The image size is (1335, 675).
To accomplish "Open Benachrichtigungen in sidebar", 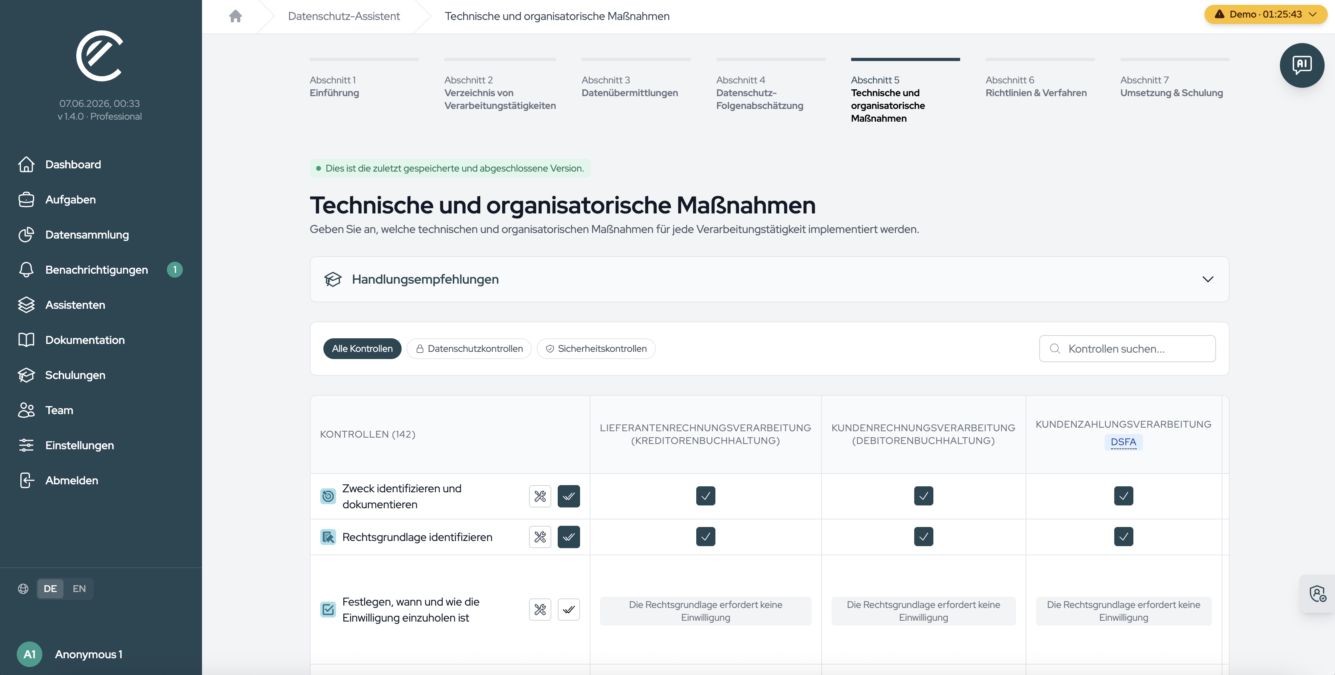I will click(x=96, y=270).
